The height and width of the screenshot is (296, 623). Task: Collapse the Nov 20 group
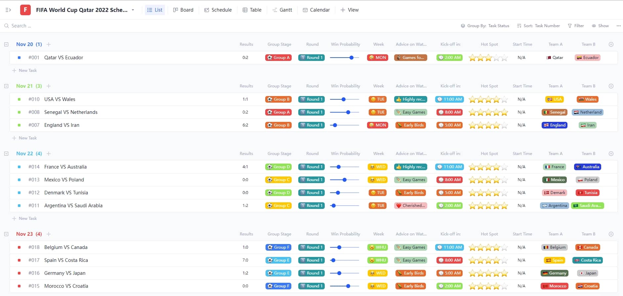pos(6,44)
